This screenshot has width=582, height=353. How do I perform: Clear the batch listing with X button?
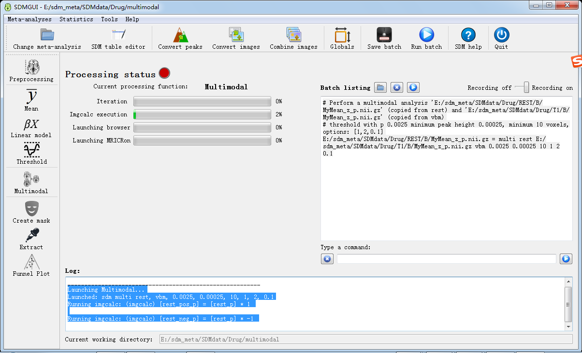396,87
